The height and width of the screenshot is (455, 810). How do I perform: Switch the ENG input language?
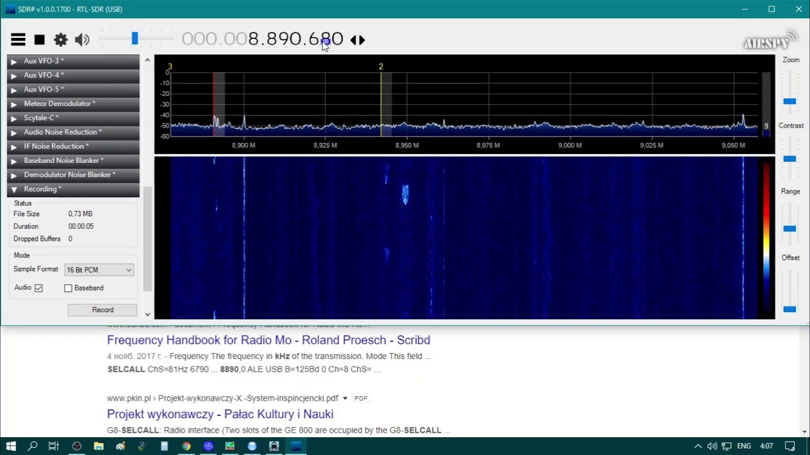pos(744,446)
